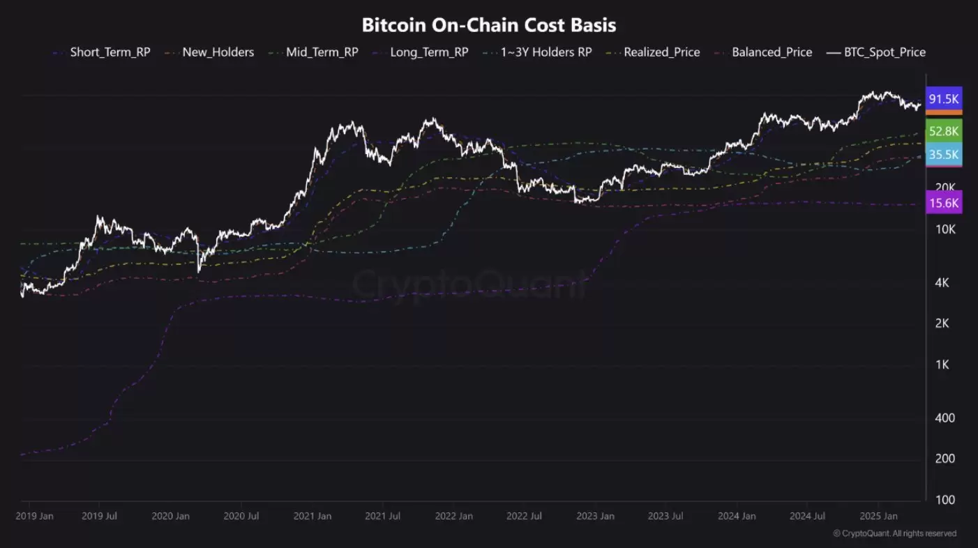
Task: Select the 2023 Jan axis tick label
Action: [x=595, y=517]
